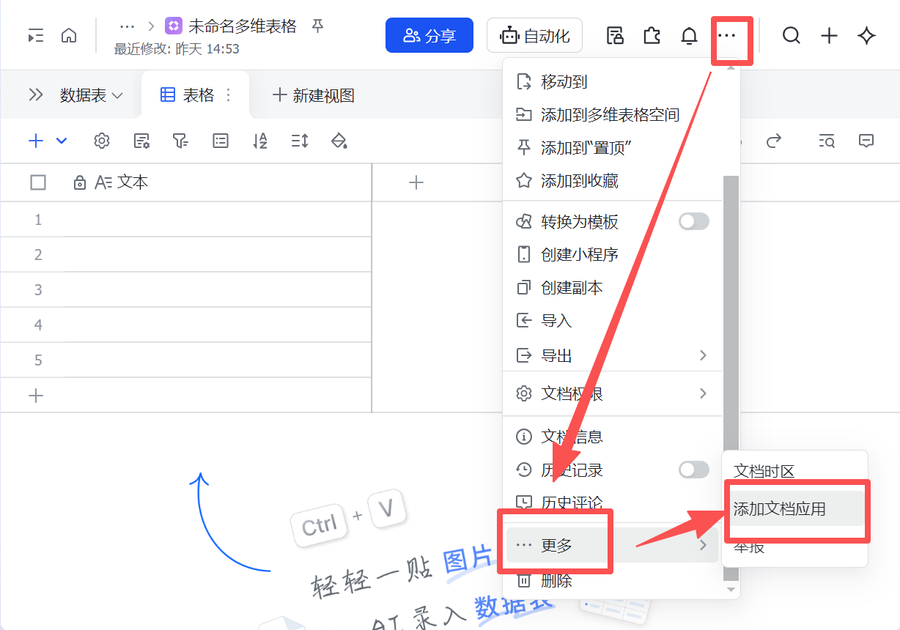Toggle the 历史记录 switch
Screen dimensions: 900x630
693,470
